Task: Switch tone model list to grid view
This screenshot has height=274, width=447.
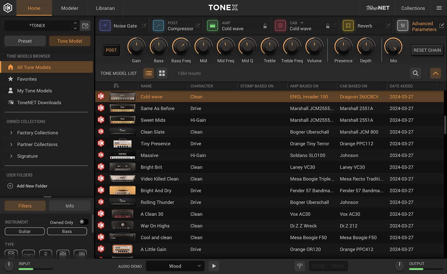Action: coord(162,73)
